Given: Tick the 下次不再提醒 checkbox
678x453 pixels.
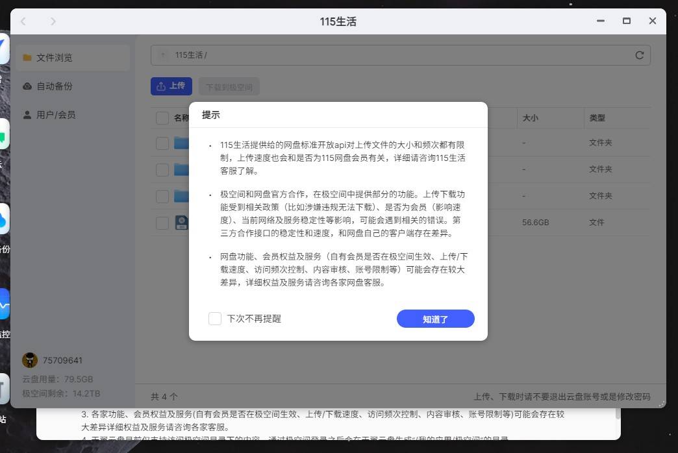Looking at the screenshot, I should click(215, 319).
